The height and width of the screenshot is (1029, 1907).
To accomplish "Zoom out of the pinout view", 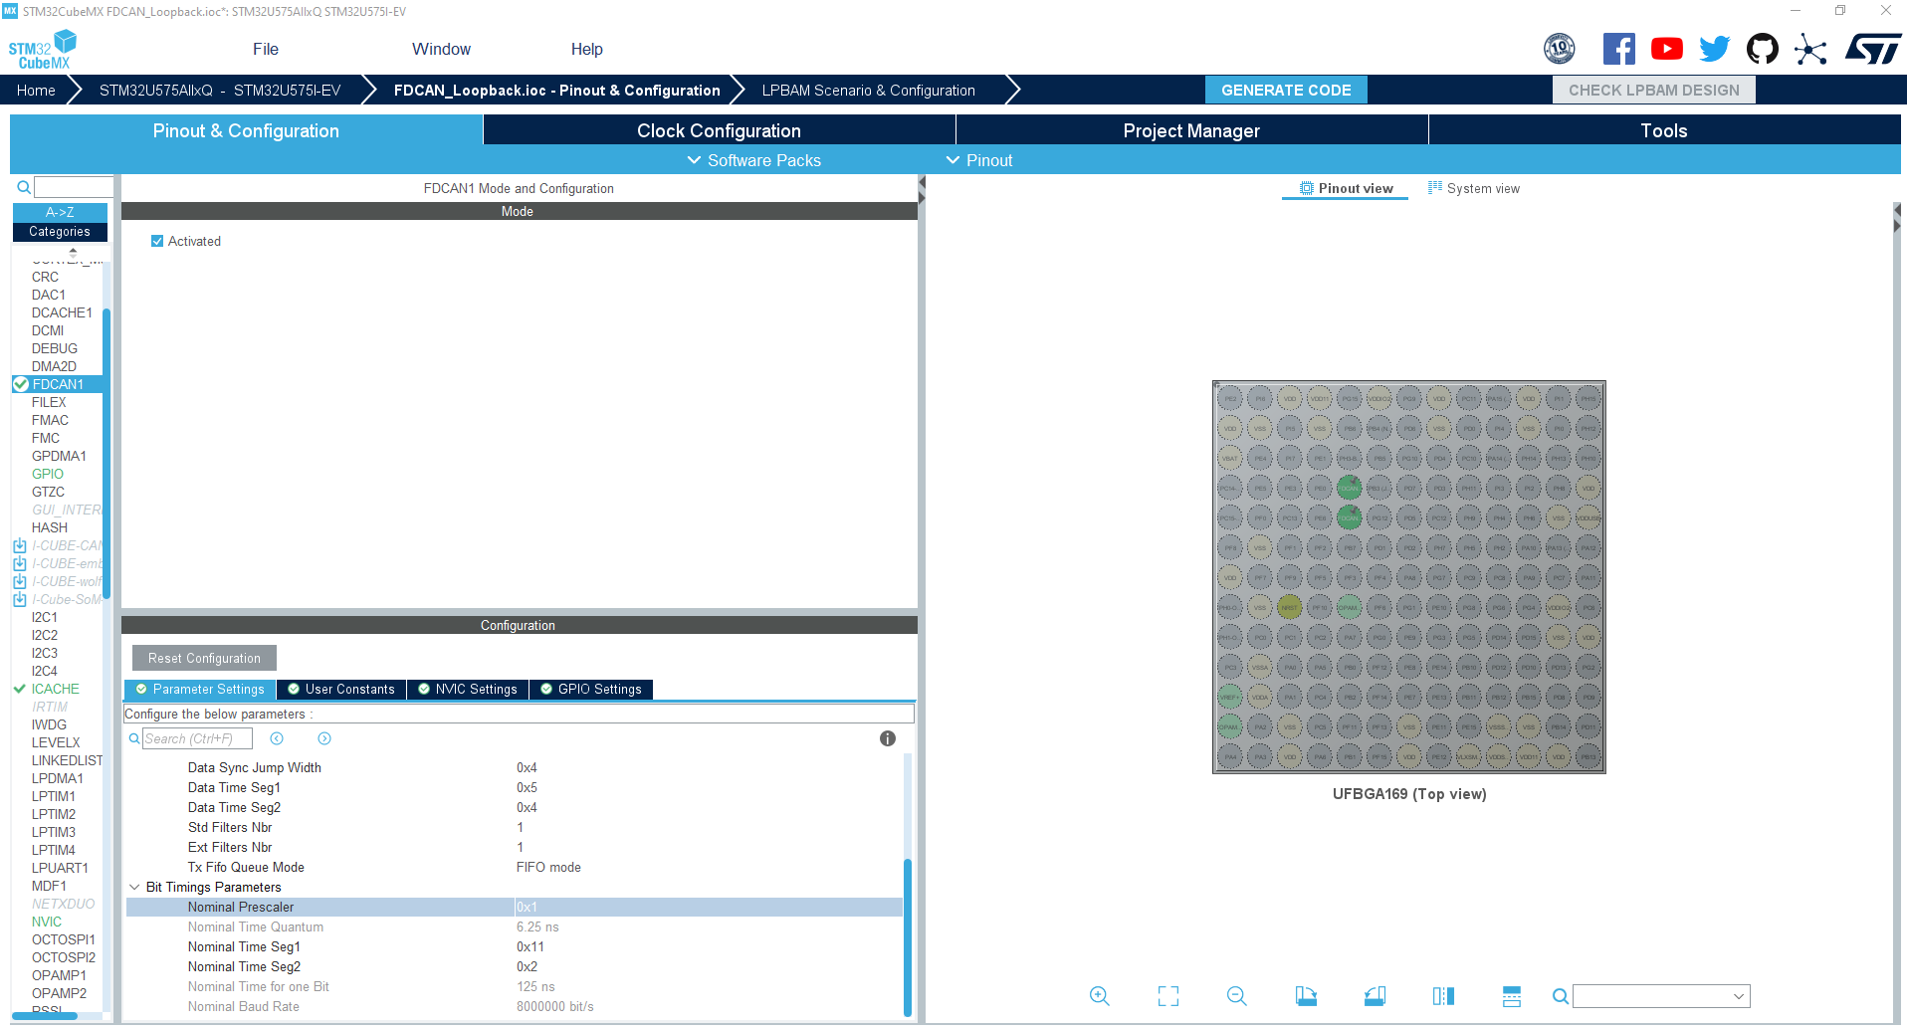I will [1236, 995].
